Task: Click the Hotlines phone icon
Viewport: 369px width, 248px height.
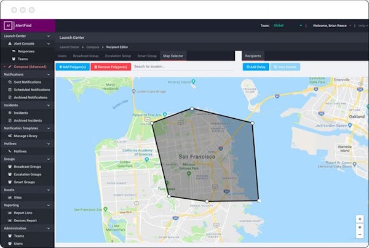Action: [x=10, y=151]
